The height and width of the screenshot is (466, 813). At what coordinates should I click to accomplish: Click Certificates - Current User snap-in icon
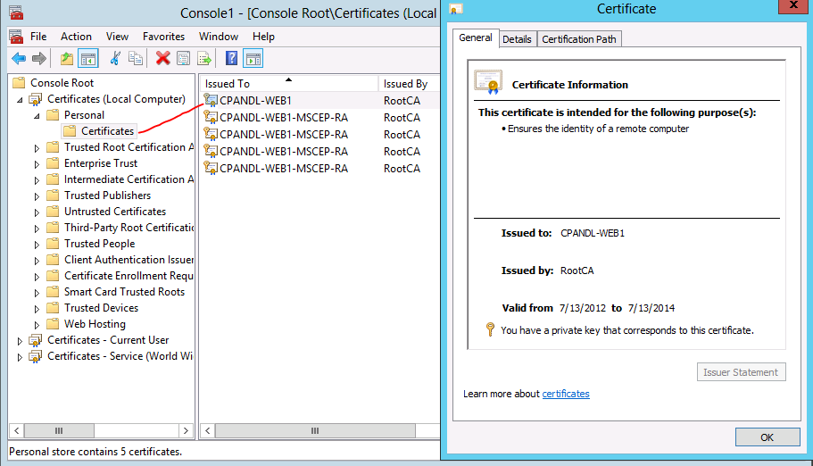click(x=36, y=340)
